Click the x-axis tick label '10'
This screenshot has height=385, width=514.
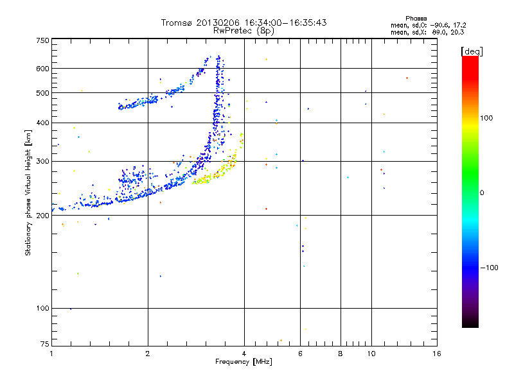tap(371, 354)
